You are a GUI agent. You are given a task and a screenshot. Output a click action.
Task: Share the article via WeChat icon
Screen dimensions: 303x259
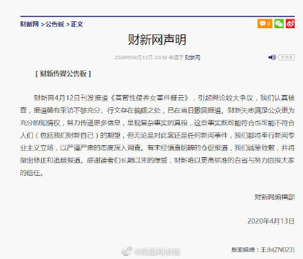click(x=279, y=23)
